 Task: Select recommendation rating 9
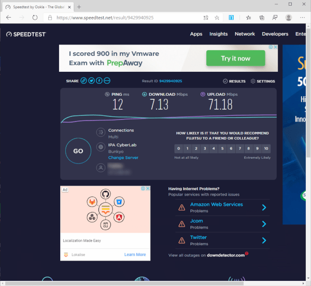point(257,148)
